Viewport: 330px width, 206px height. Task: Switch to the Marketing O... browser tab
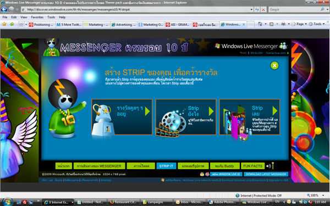pos(151,25)
